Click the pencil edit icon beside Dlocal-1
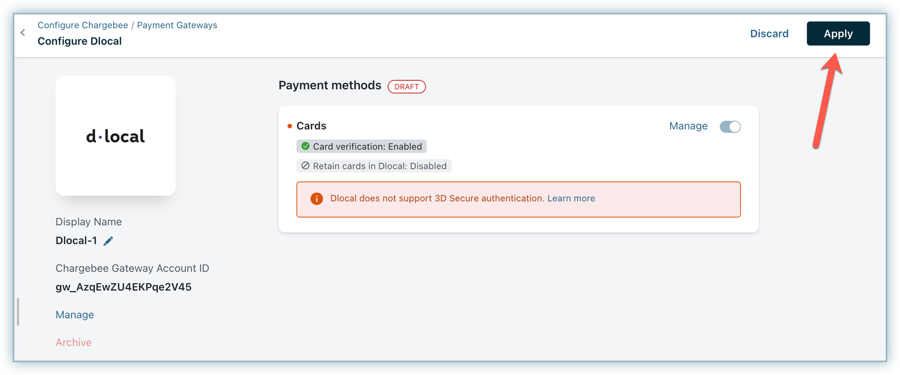The height and width of the screenshot is (375, 900). [x=108, y=241]
